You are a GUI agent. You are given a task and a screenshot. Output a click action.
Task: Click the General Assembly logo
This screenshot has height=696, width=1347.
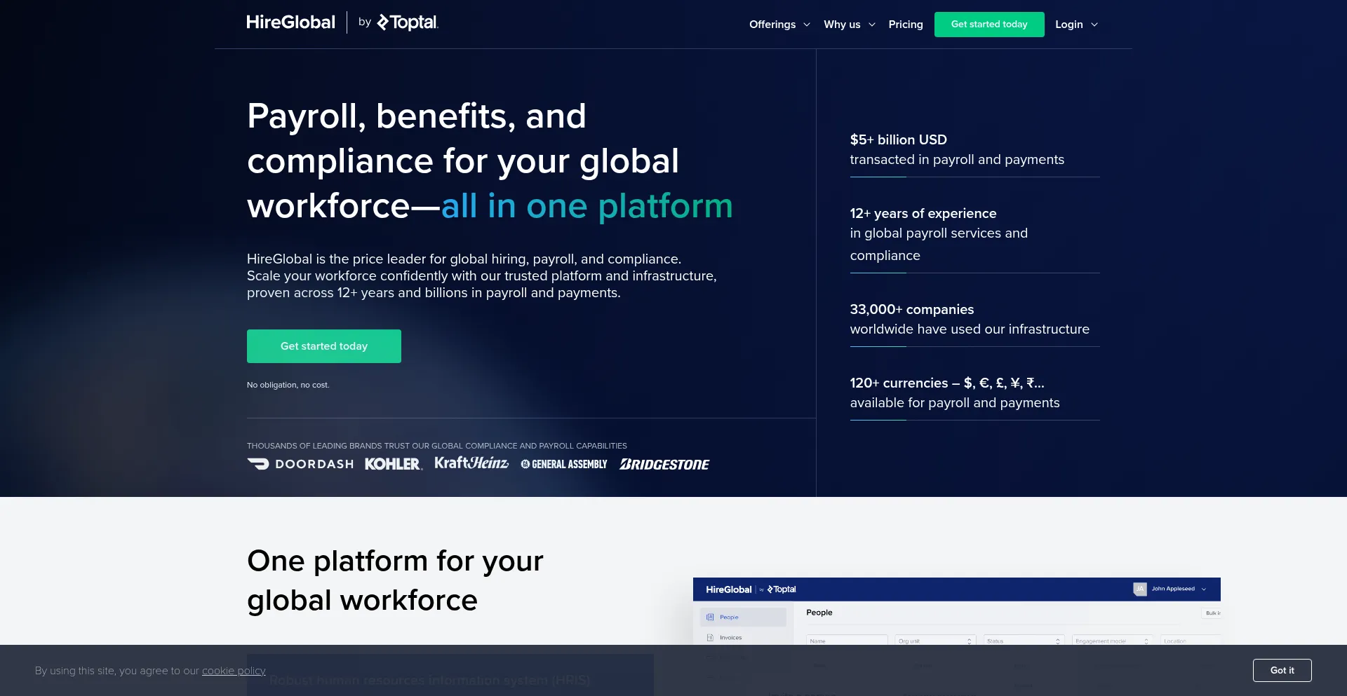coord(563,463)
